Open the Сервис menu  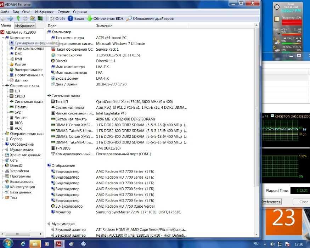(x=64, y=12)
